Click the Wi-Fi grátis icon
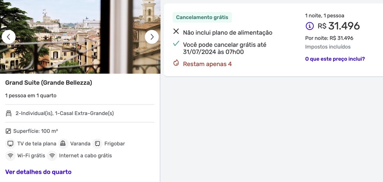The image size is (383, 182). [10, 156]
